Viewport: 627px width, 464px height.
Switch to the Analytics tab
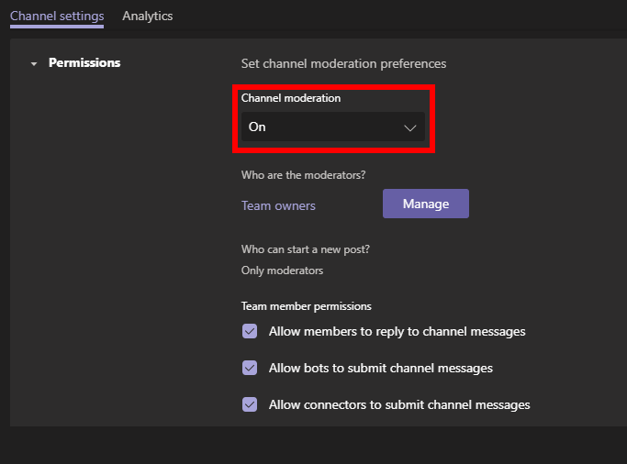(x=148, y=16)
